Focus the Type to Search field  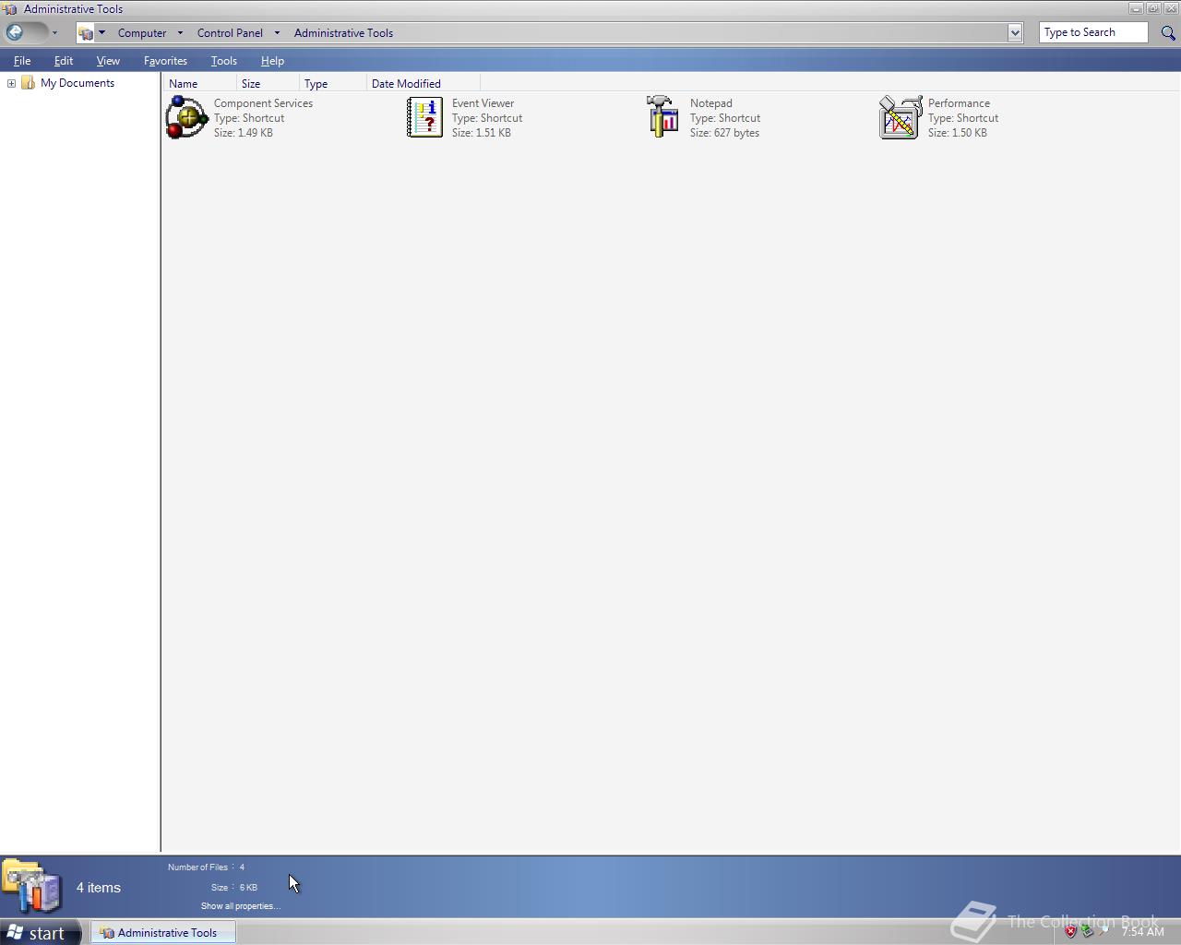(x=1093, y=32)
